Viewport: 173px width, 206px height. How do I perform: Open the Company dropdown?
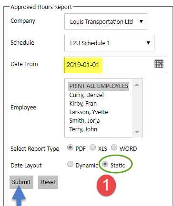[x=106, y=21]
